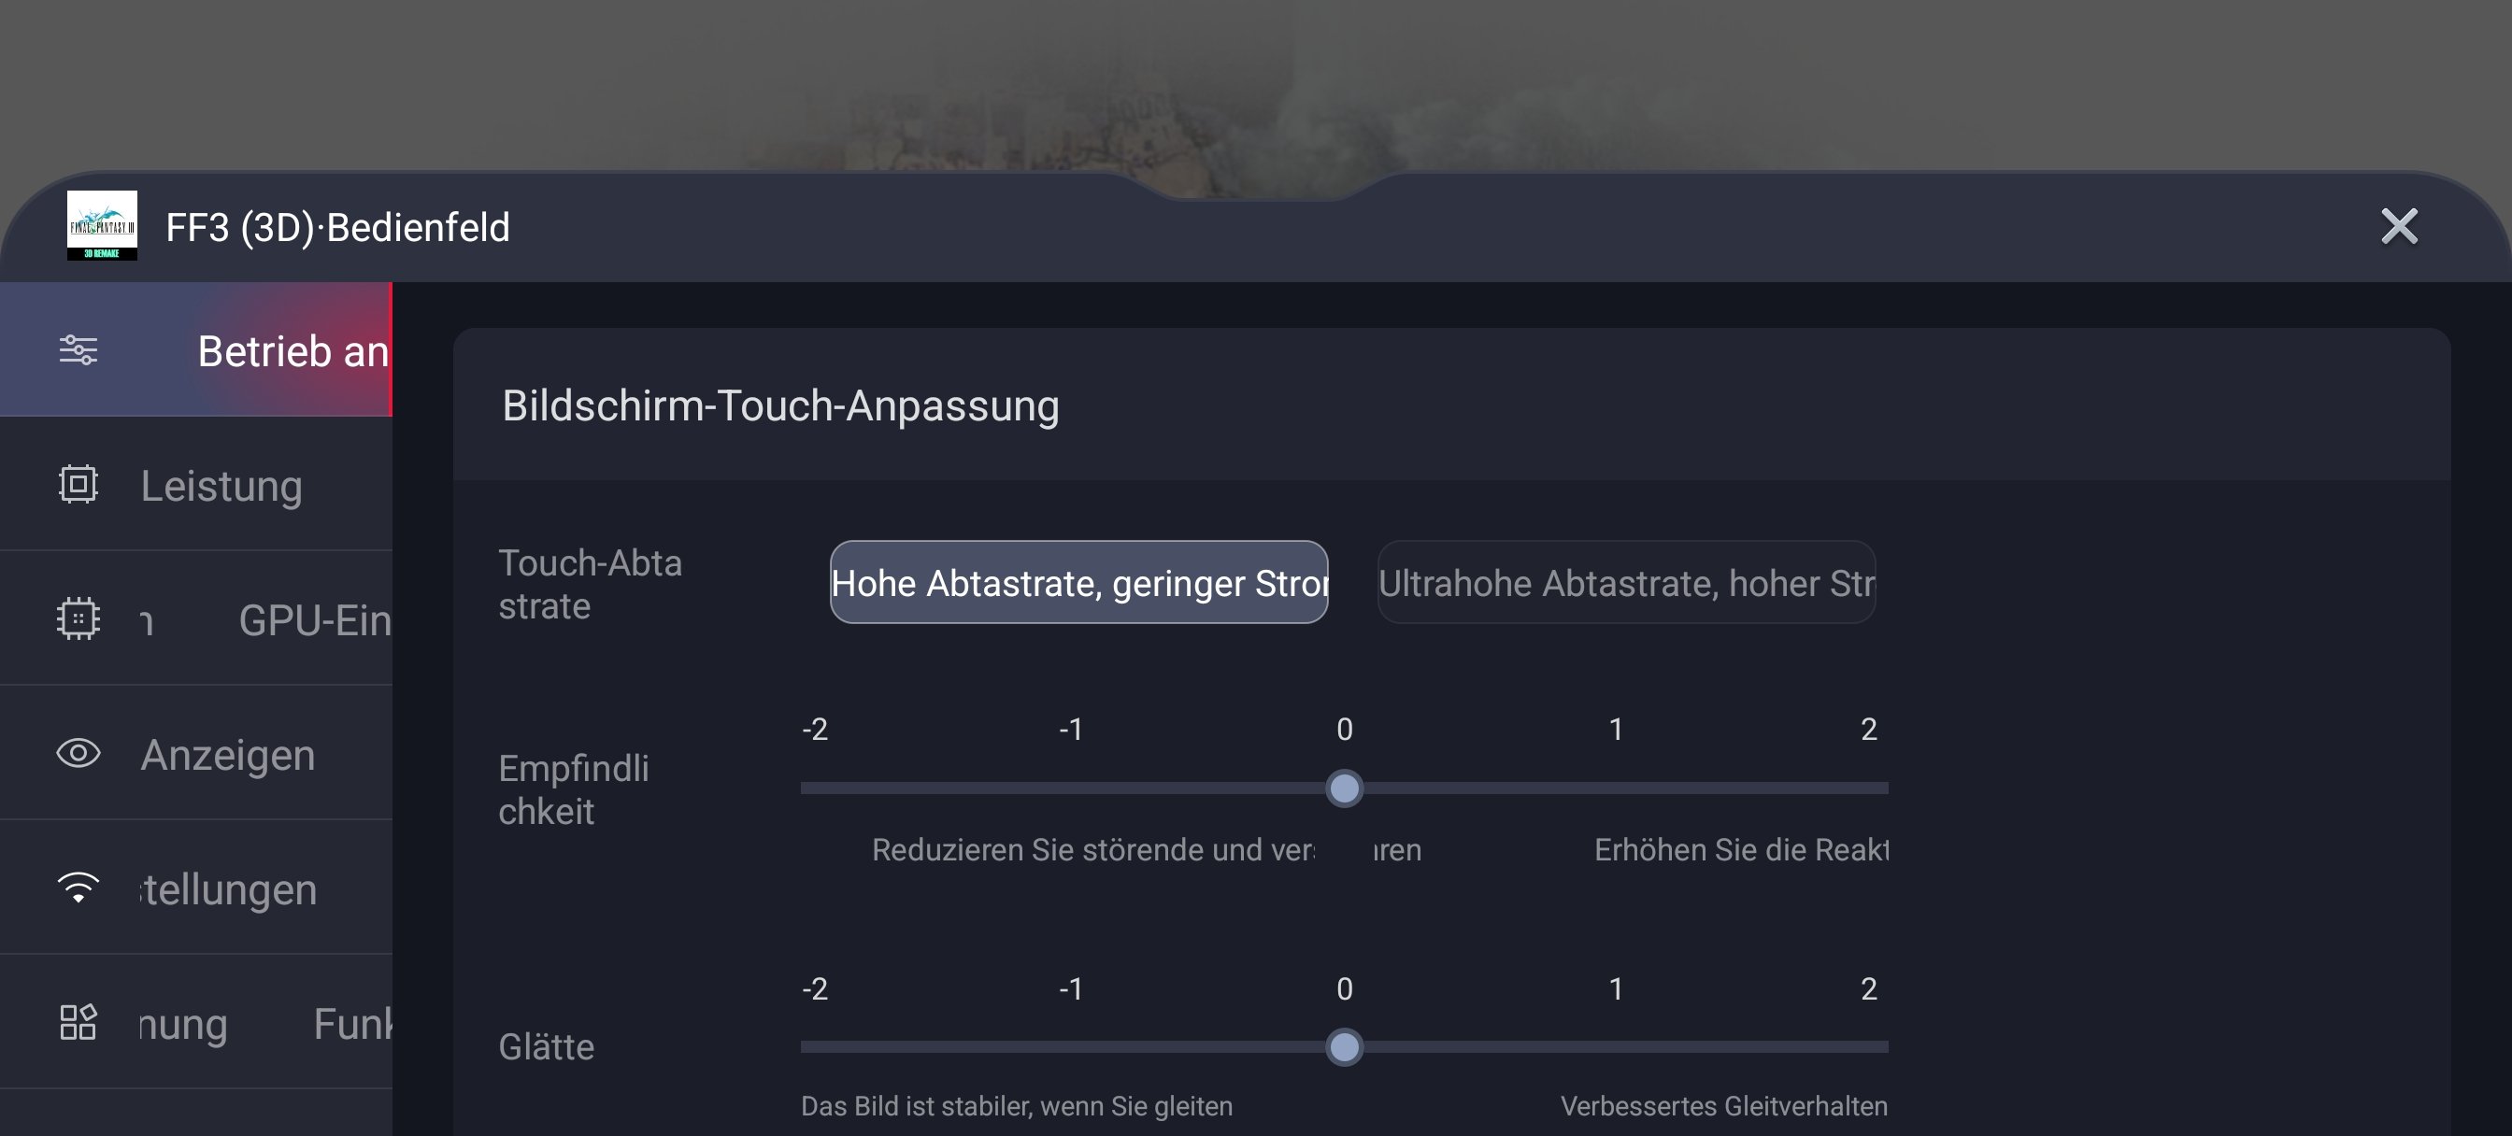Click the grid functions icon in sidebar
The width and height of the screenshot is (2512, 1136).
pos(78,1023)
